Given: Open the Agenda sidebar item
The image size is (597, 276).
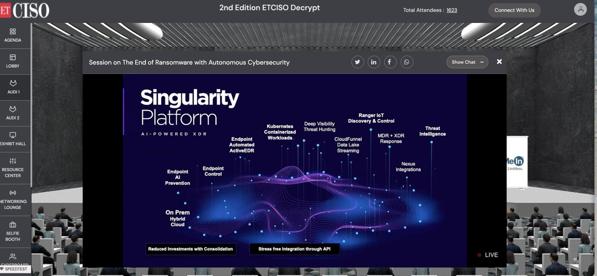Looking at the screenshot, I should tap(13, 35).
